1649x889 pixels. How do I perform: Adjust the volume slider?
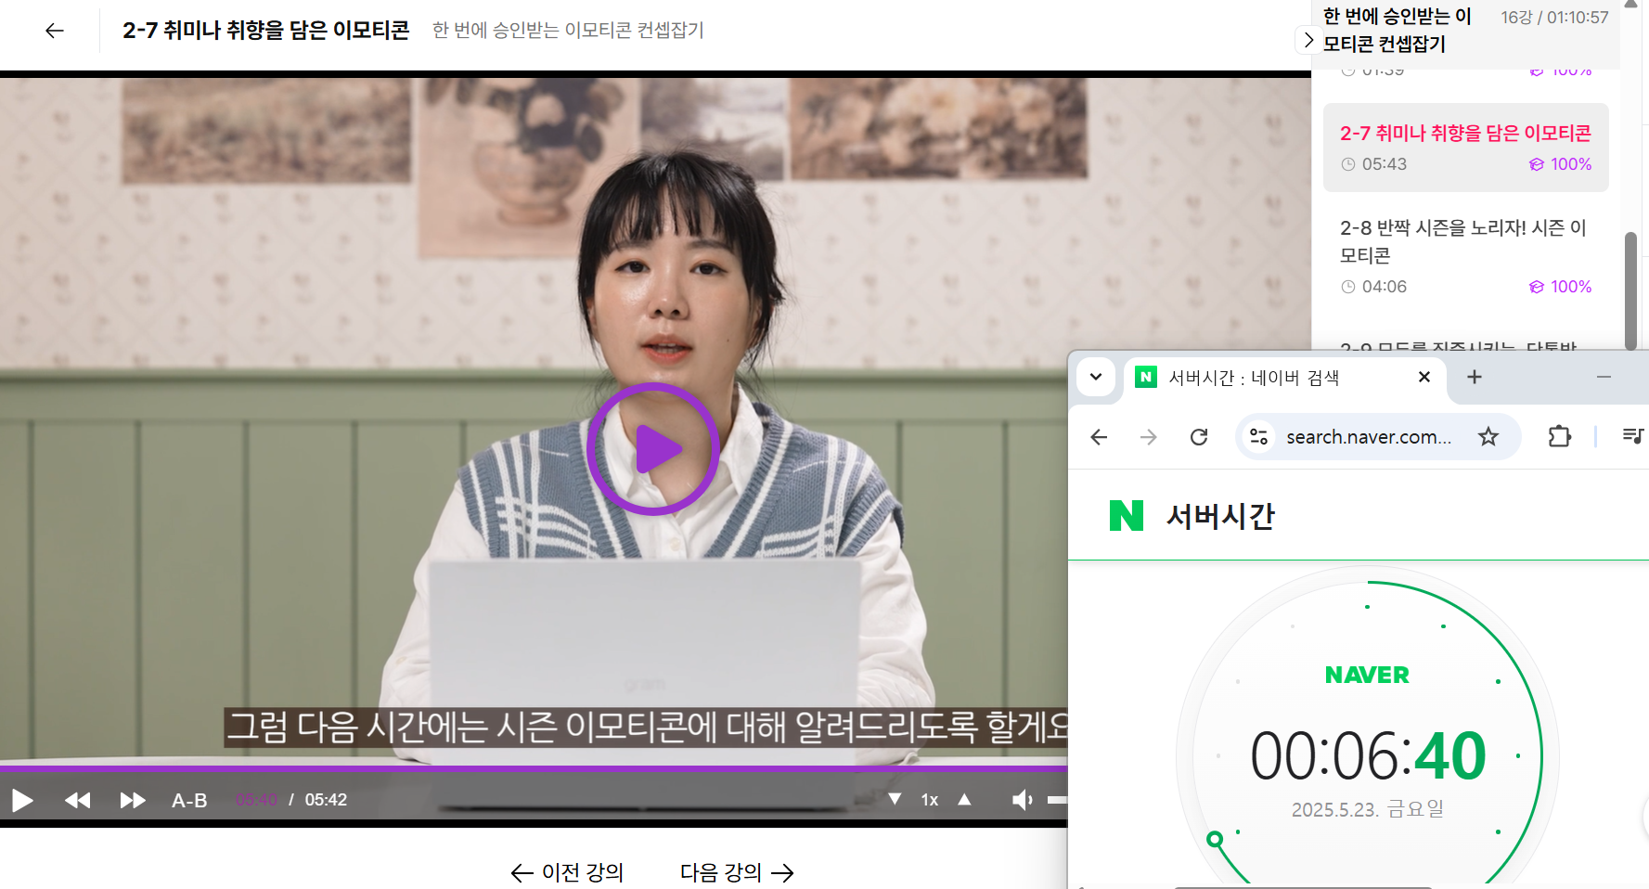point(1057,800)
